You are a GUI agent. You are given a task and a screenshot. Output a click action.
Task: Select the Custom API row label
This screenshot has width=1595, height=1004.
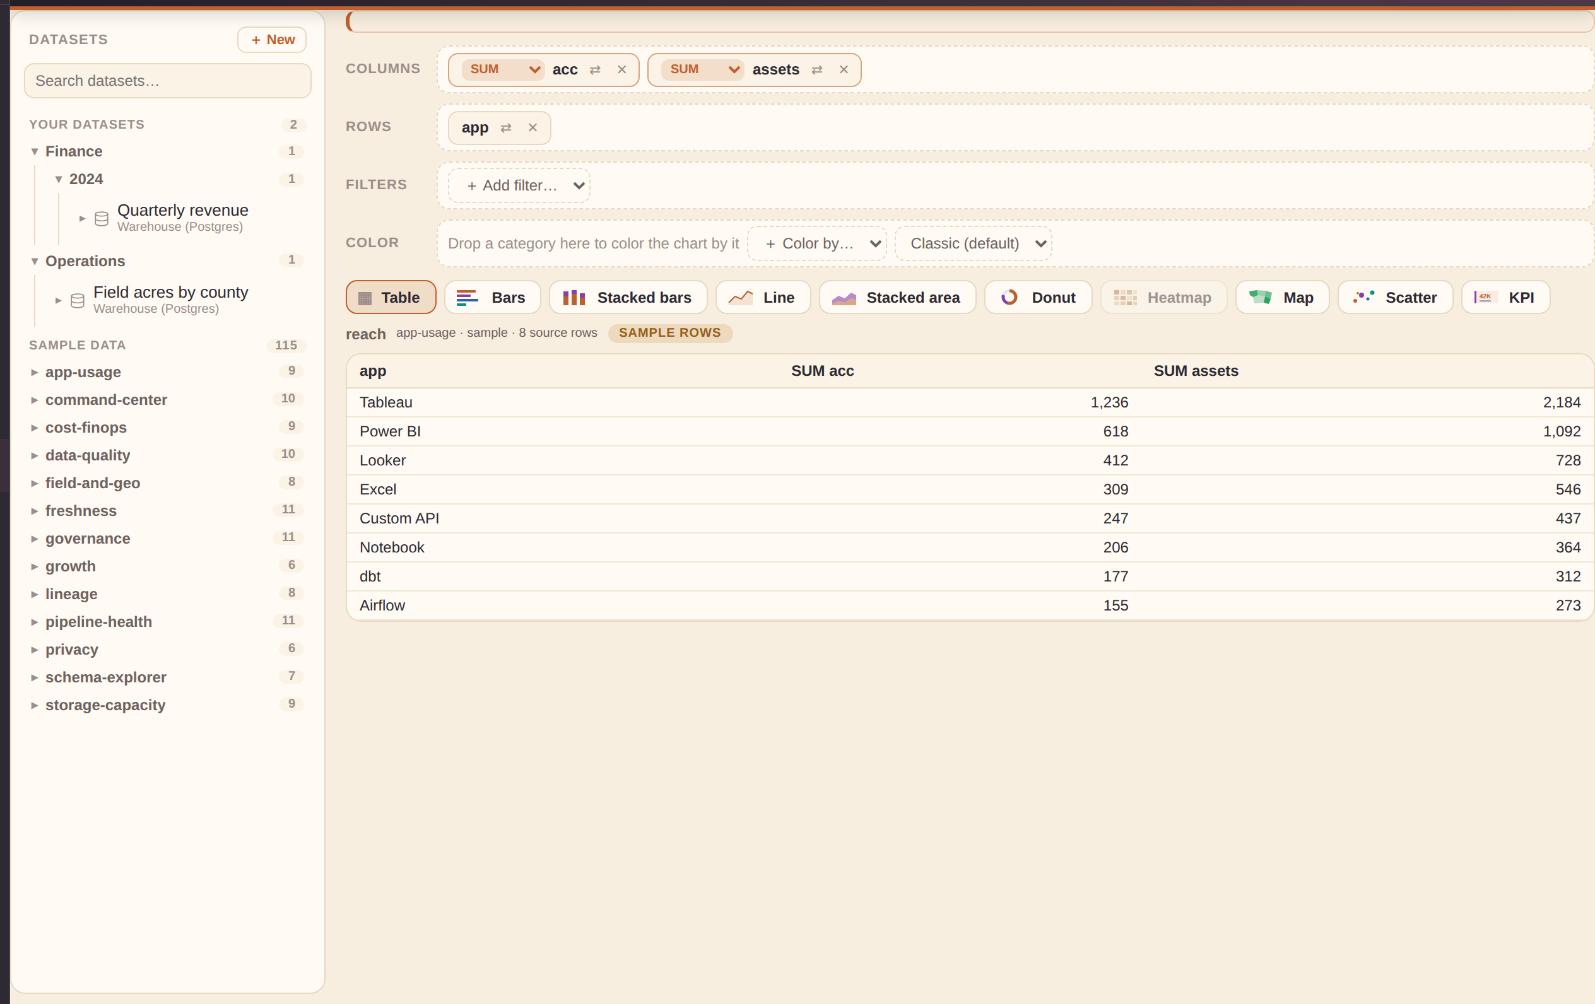pos(399,518)
